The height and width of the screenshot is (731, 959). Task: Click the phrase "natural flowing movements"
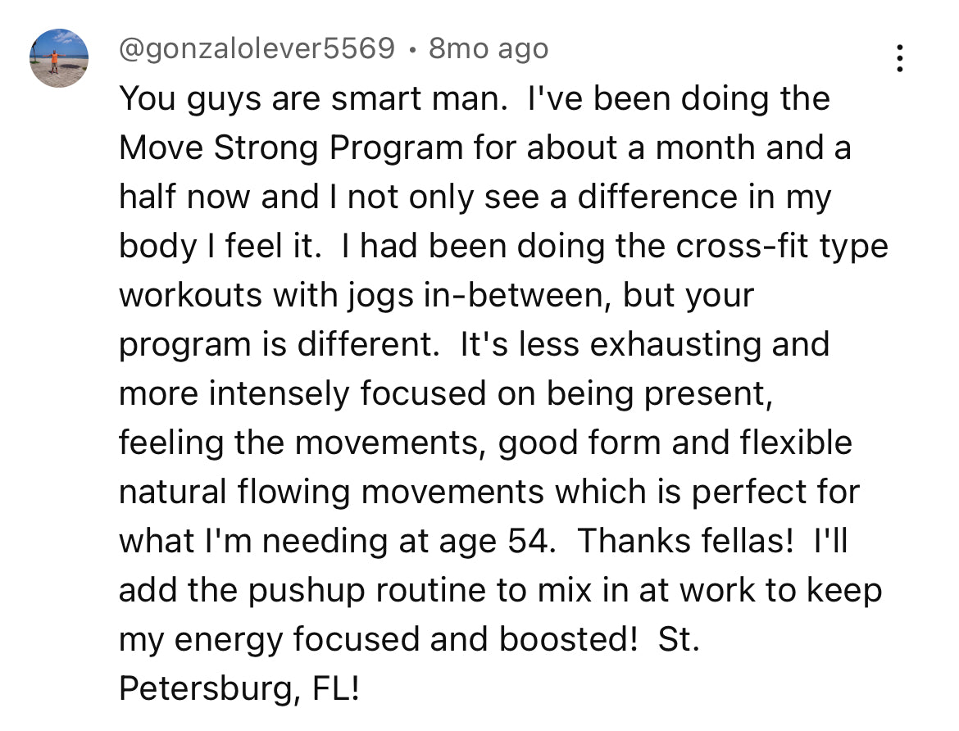click(x=331, y=493)
